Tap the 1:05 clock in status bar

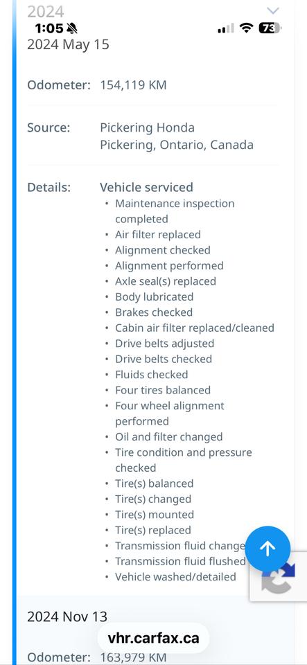(49, 28)
